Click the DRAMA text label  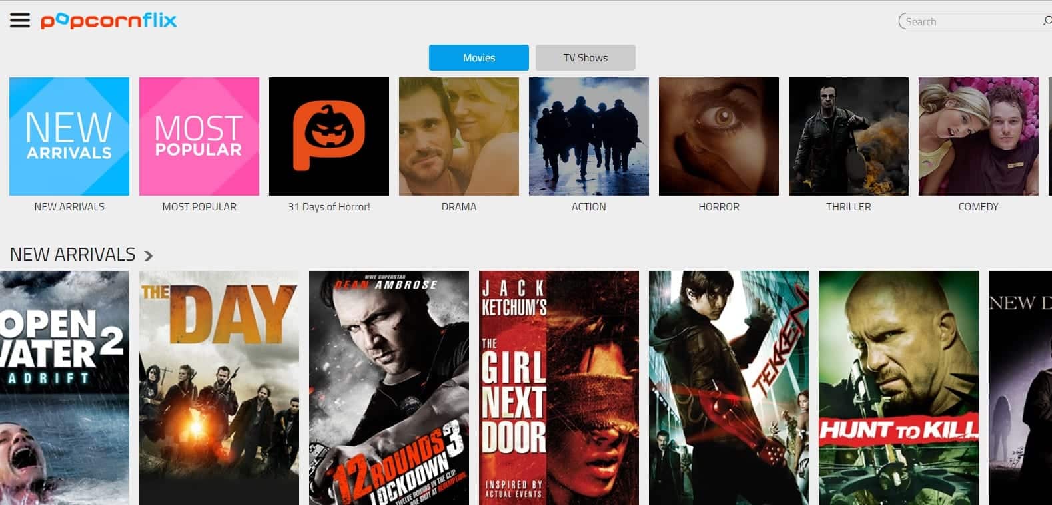[x=459, y=207]
